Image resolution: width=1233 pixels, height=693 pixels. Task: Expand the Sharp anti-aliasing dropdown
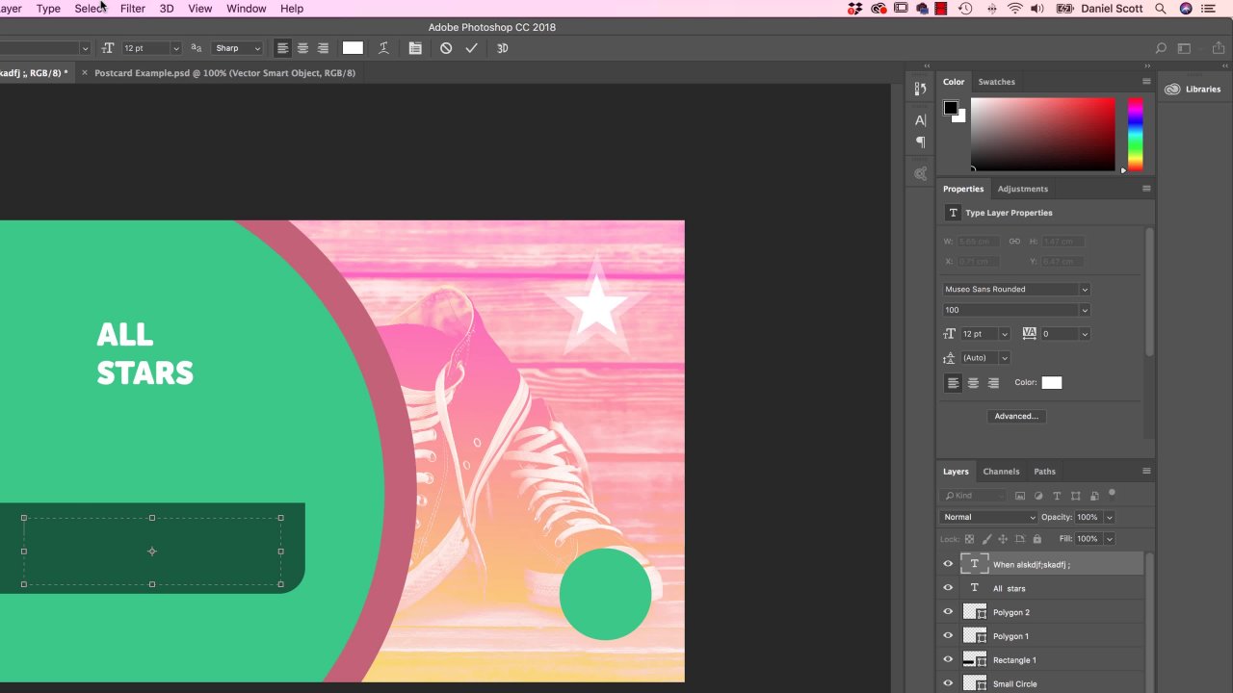click(237, 48)
